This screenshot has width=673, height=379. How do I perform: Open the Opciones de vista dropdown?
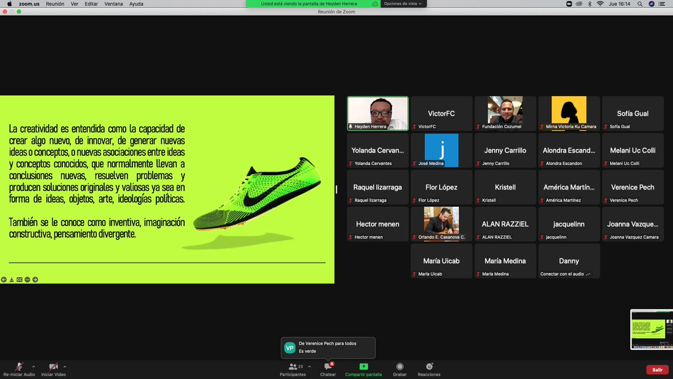click(x=404, y=3)
